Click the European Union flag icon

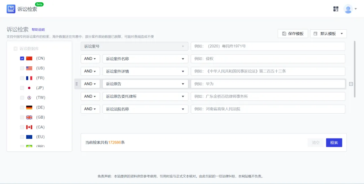tap(29, 137)
